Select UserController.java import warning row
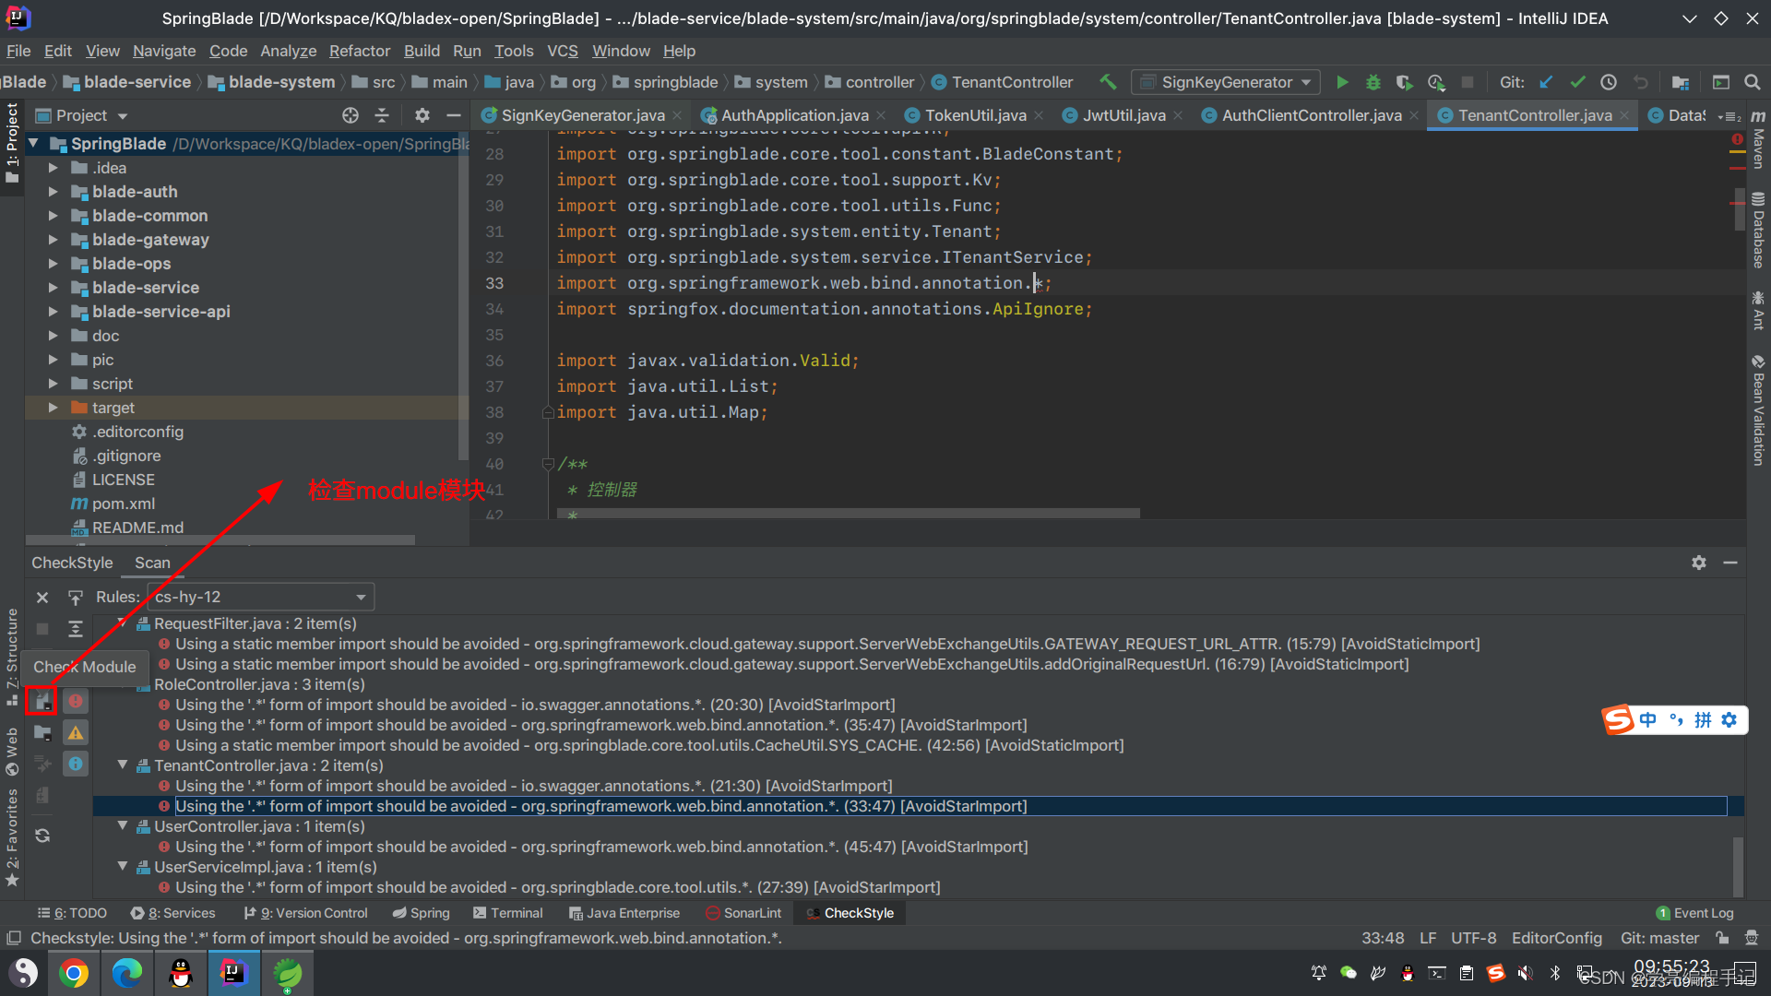The image size is (1771, 996). coord(601,847)
